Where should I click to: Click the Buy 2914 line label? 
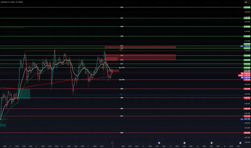tap(122, 68)
